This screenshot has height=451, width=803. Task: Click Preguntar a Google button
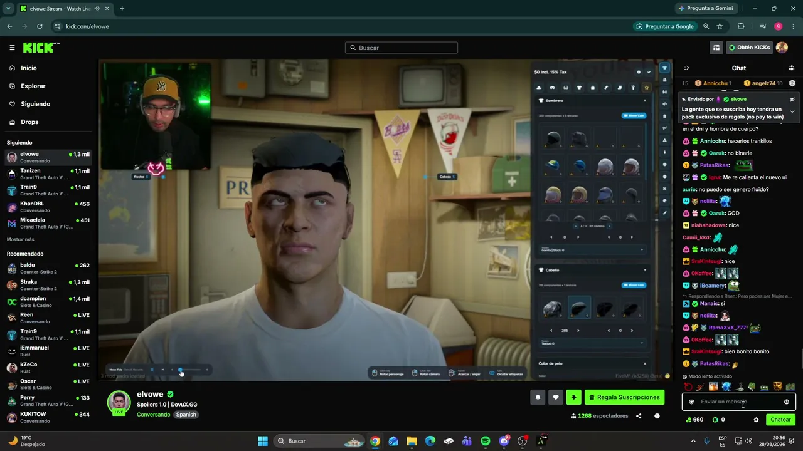point(664,26)
